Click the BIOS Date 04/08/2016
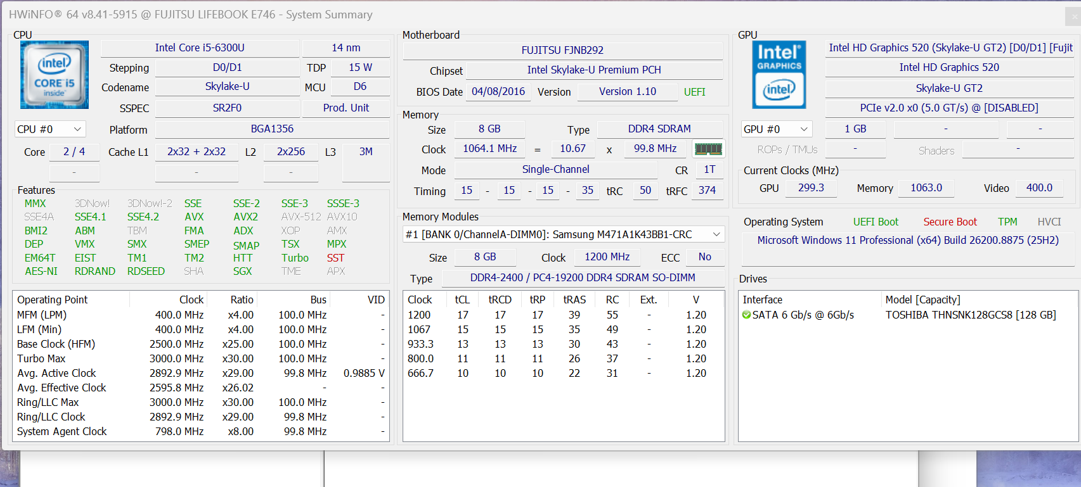 tap(498, 92)
